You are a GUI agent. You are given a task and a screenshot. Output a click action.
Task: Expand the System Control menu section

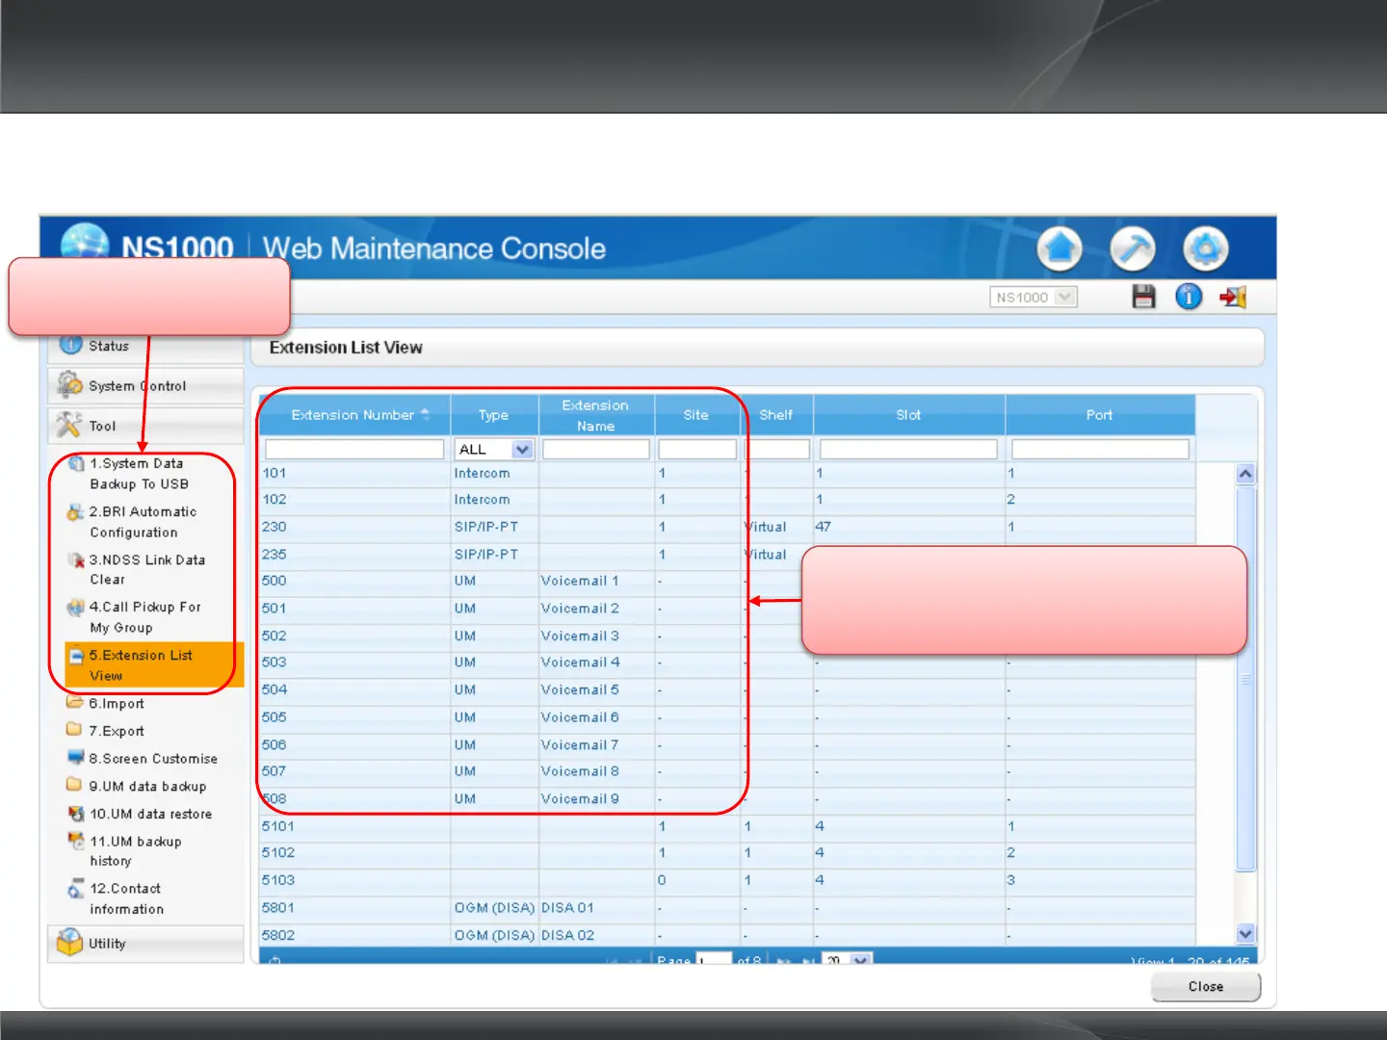click(x=145, y=386)
